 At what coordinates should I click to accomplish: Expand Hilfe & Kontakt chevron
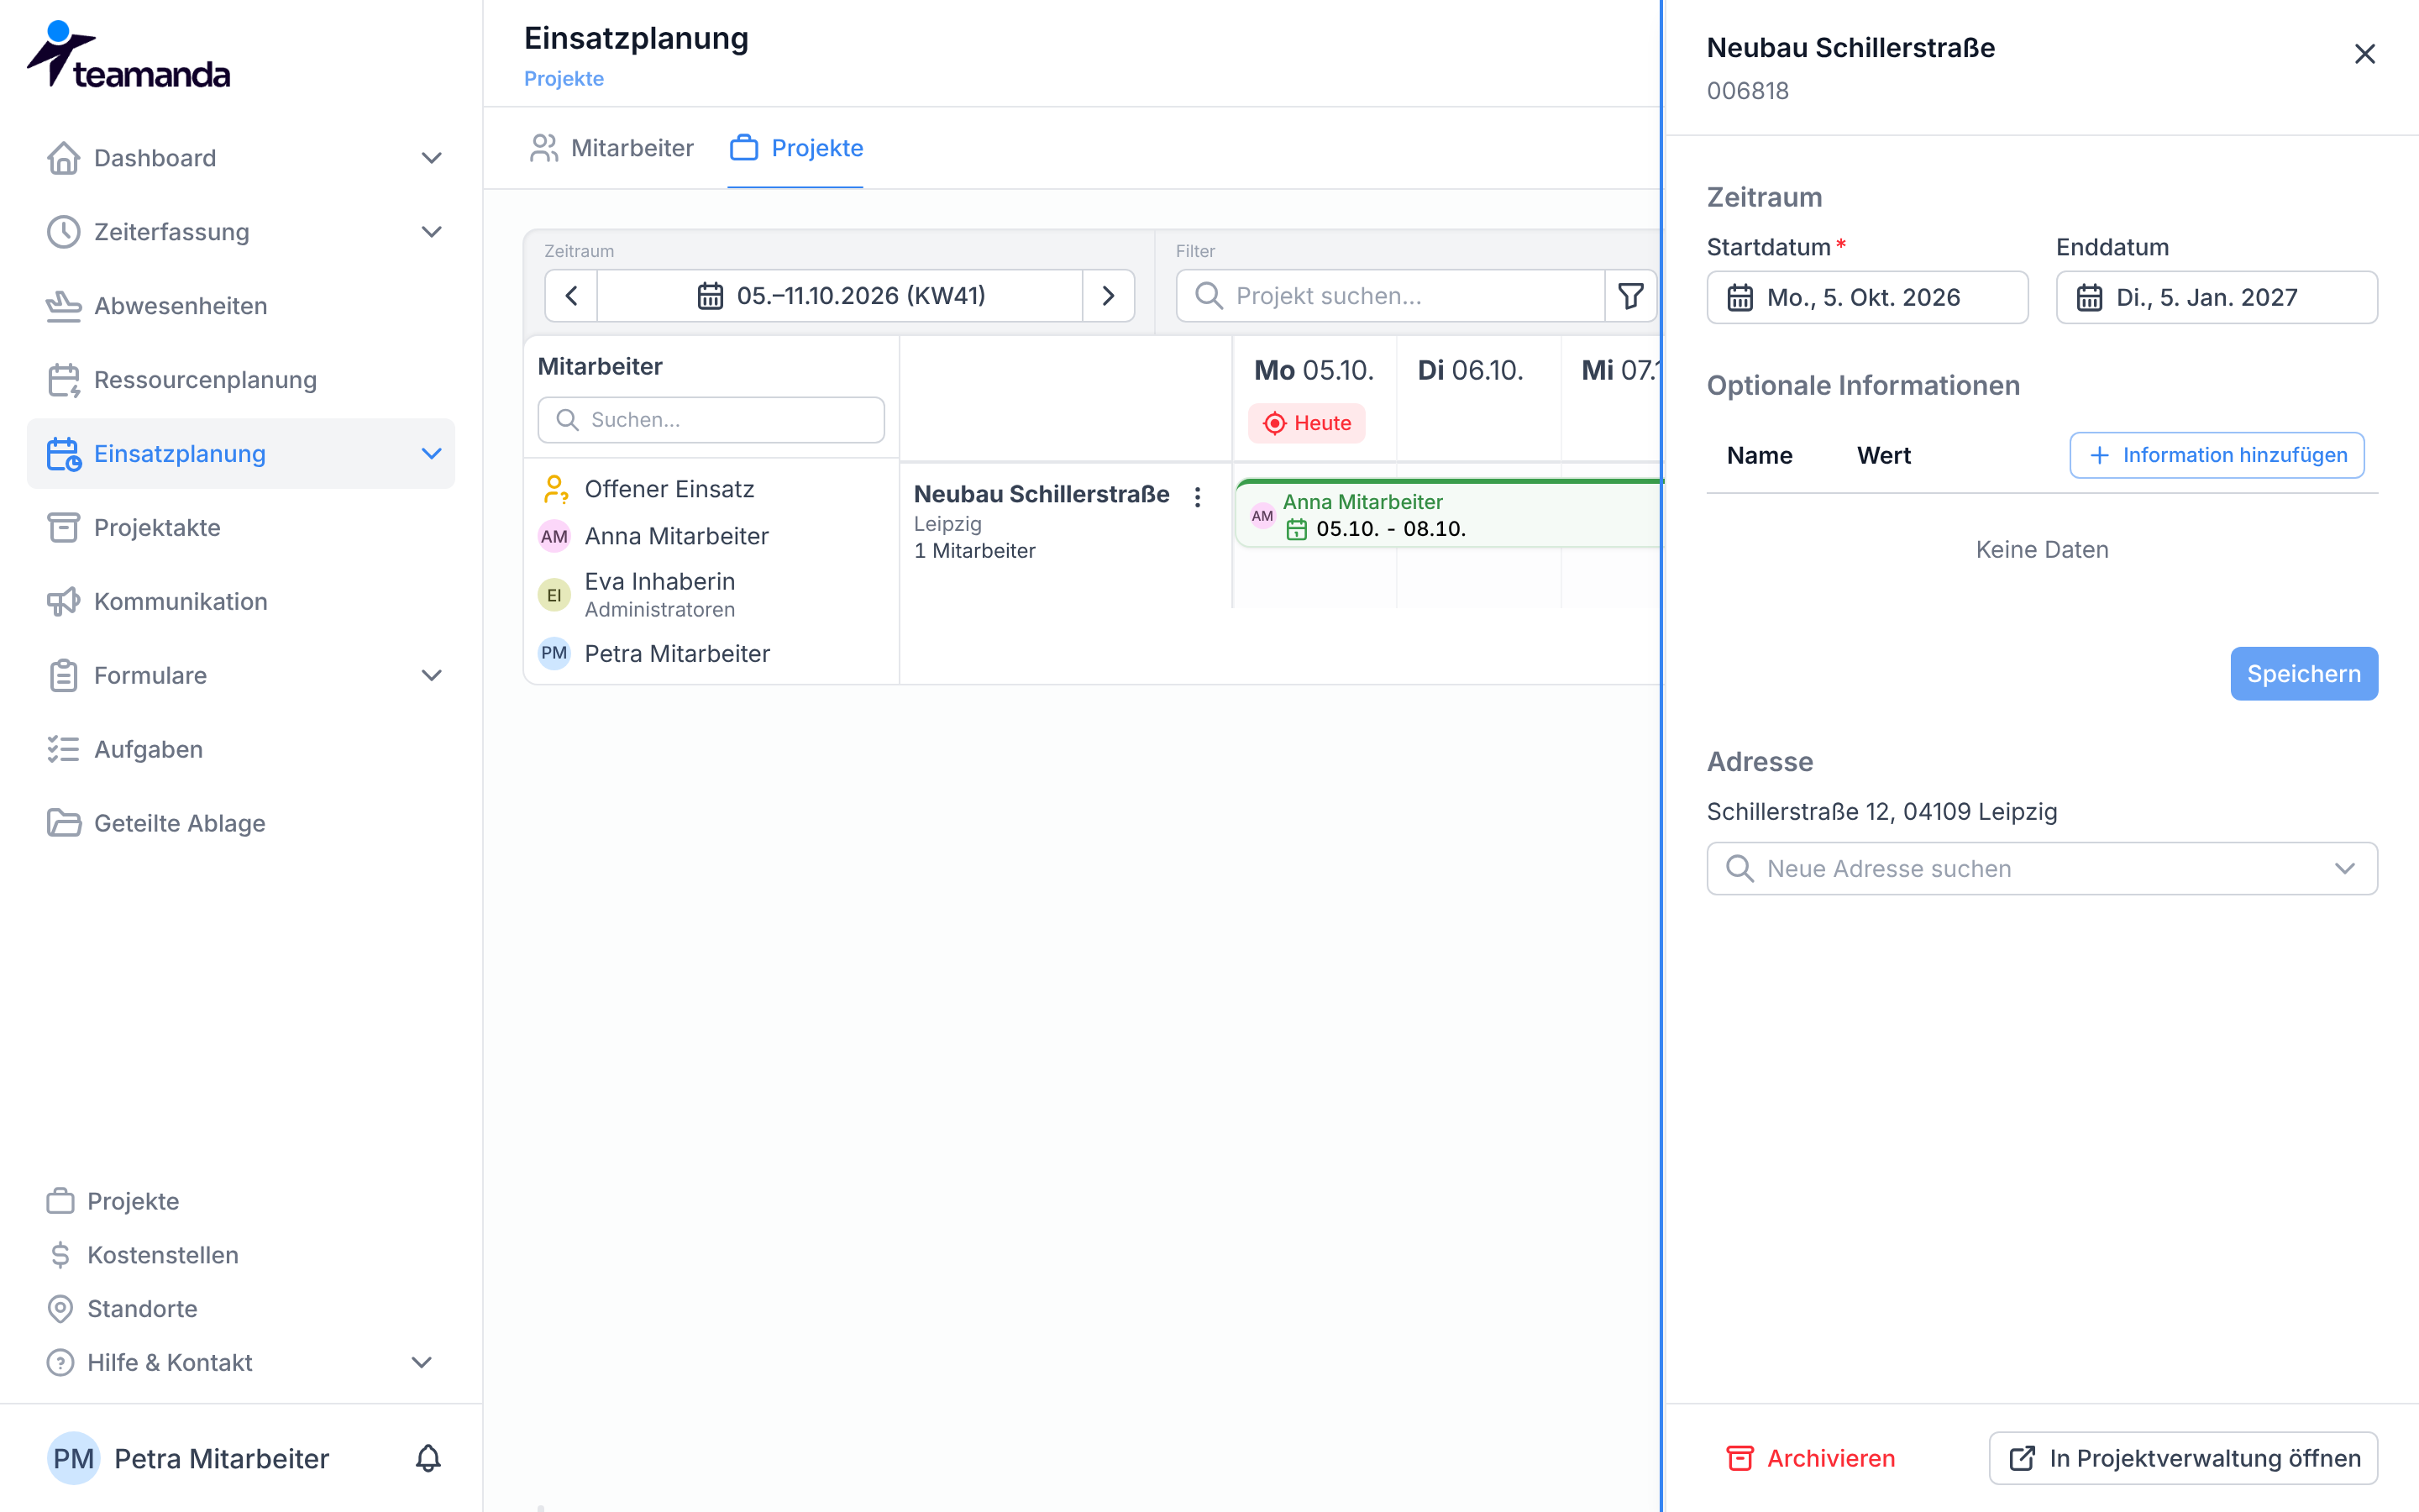(x=421, y=1363)
